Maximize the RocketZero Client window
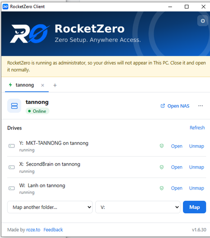The image size is (210, 238). click(x=187, y=7)
